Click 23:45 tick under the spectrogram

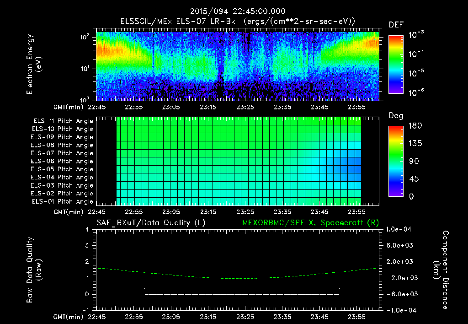(319, 107)
